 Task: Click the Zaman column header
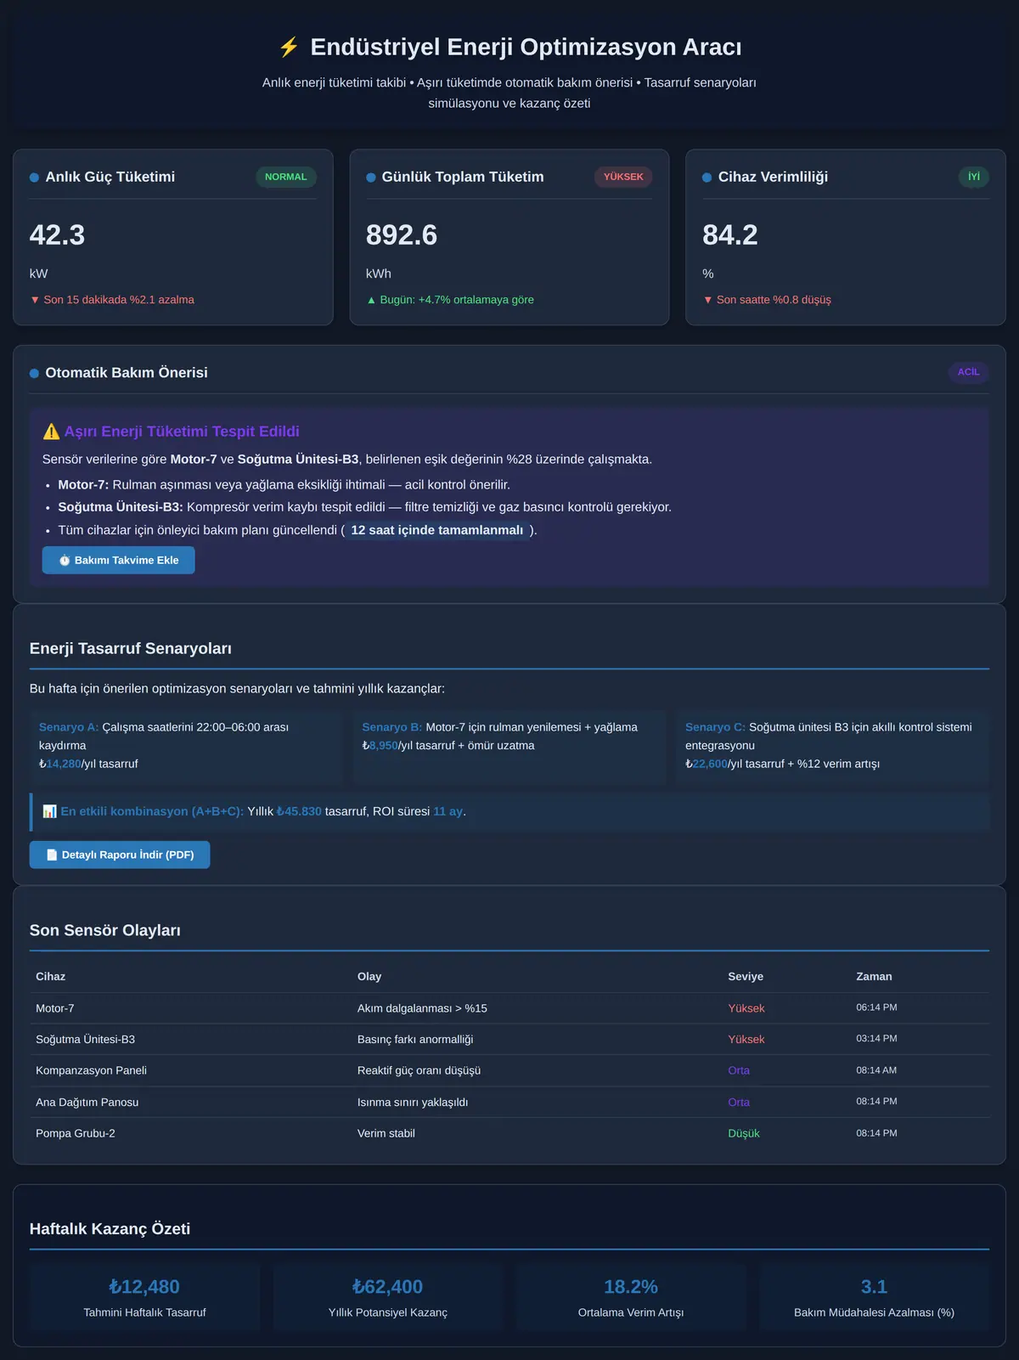(x=874, y=977)
